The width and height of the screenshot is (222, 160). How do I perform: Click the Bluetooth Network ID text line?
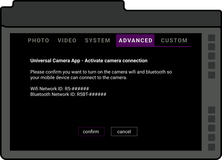pos(68,94)
